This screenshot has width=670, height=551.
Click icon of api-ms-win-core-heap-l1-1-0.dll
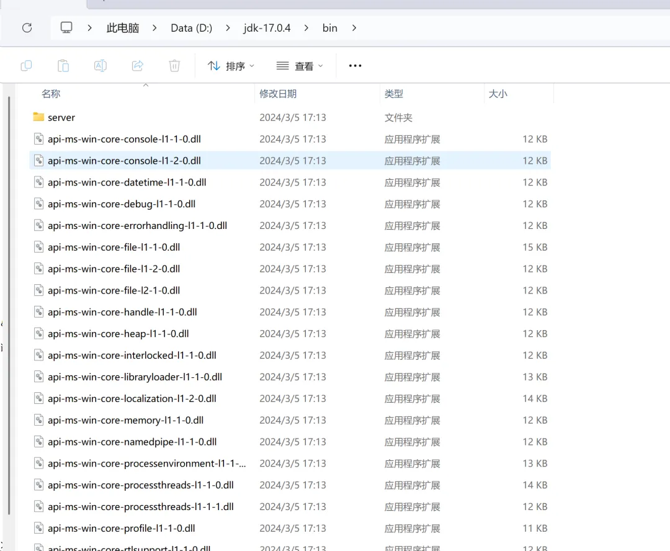tap(38, 333)
